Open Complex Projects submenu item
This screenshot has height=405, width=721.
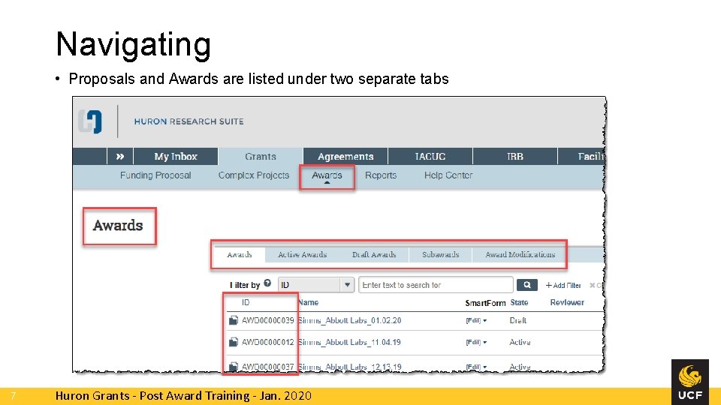tap(254, 175)
